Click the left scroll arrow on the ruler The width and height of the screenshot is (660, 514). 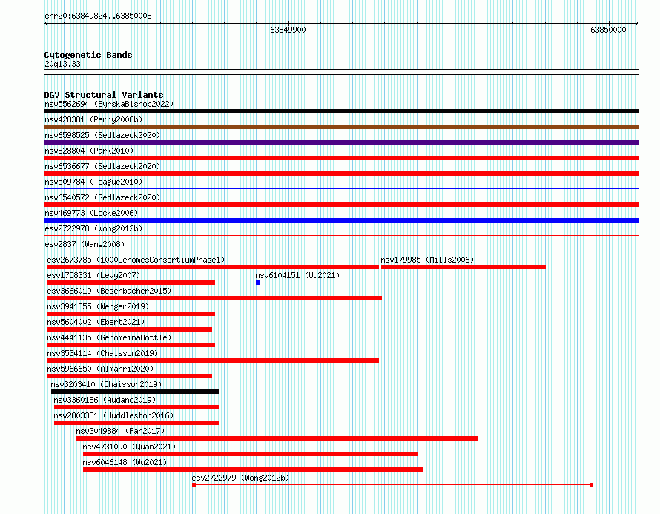tap(46, 24)
